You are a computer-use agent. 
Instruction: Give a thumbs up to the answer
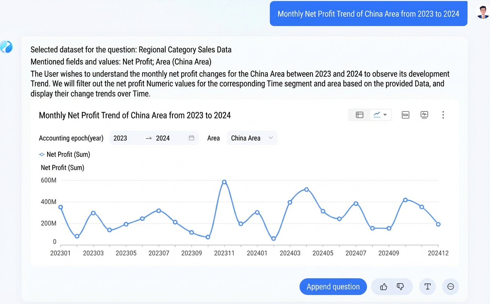pyautogui.click(x=384, y=286)
